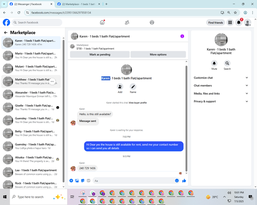257x205 pixels.
Task: Open the Home feed icon
Action: pyautogui.click(x=102, y=23)
